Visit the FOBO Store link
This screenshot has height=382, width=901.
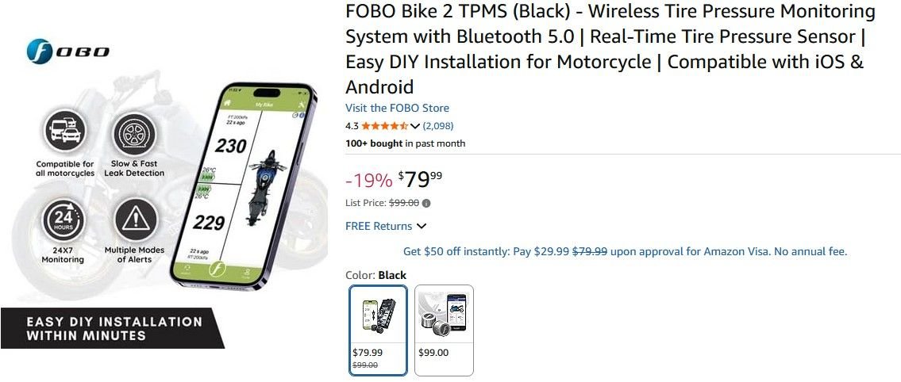[397, 108]
